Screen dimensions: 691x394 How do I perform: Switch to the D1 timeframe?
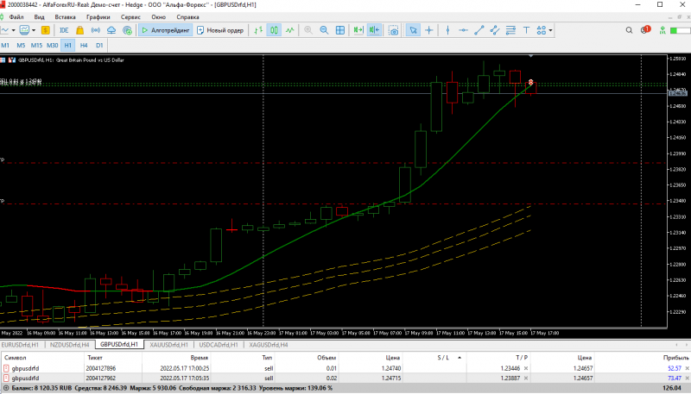click(x=99, y=46)
